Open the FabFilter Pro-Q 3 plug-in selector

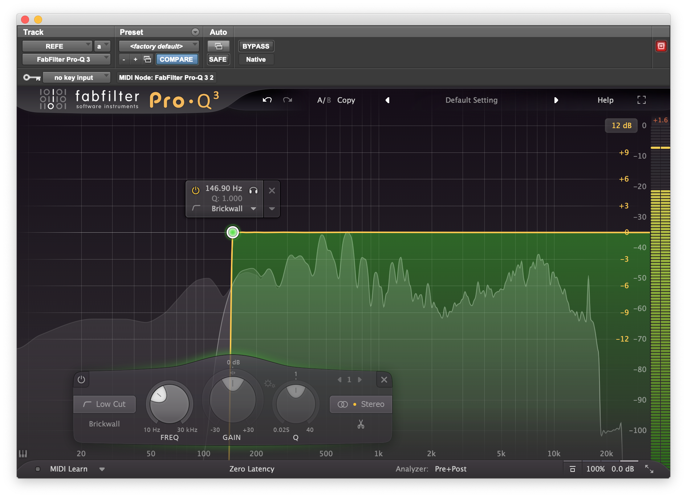(66, 59)
